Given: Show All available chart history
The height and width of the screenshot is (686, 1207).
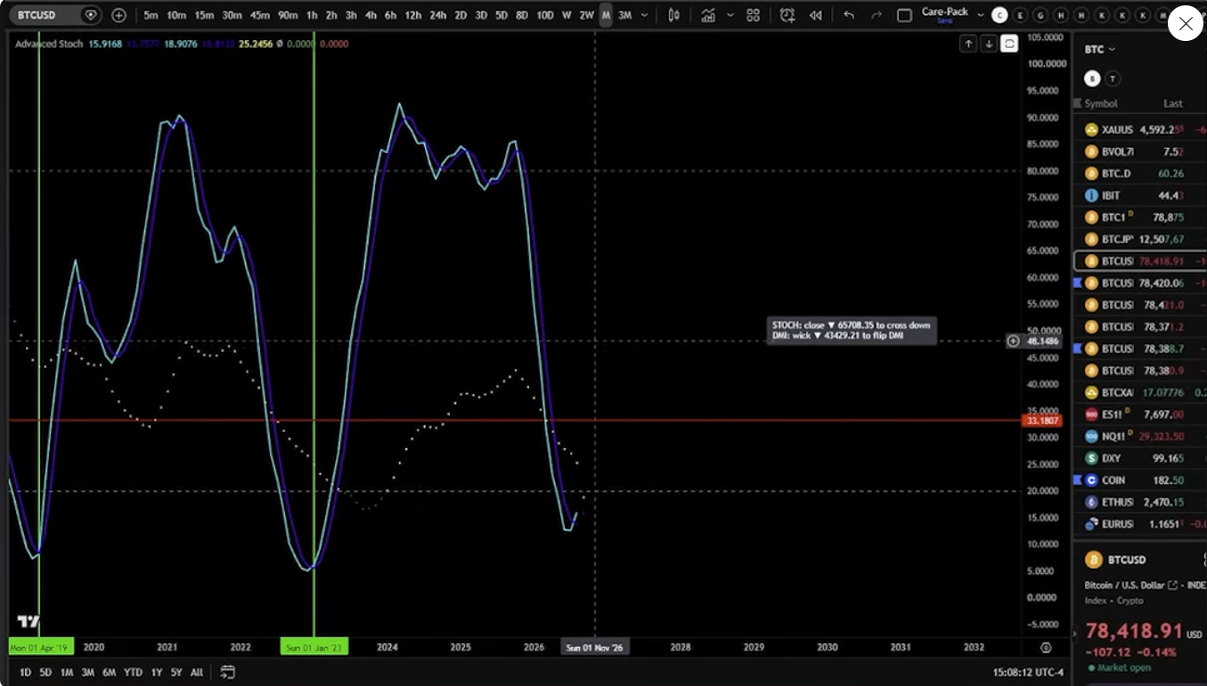Looking at the screenshot, I should (x=197, y=673).
